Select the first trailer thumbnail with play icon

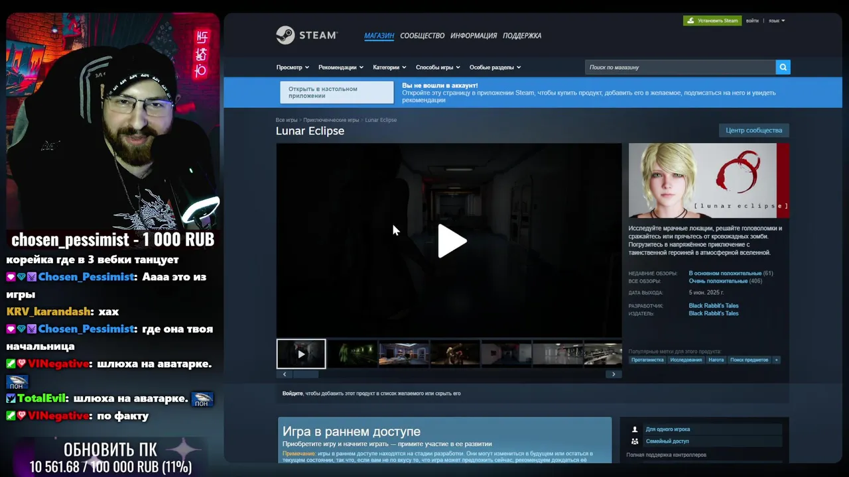pyautogui.click(x=301, y=354)
